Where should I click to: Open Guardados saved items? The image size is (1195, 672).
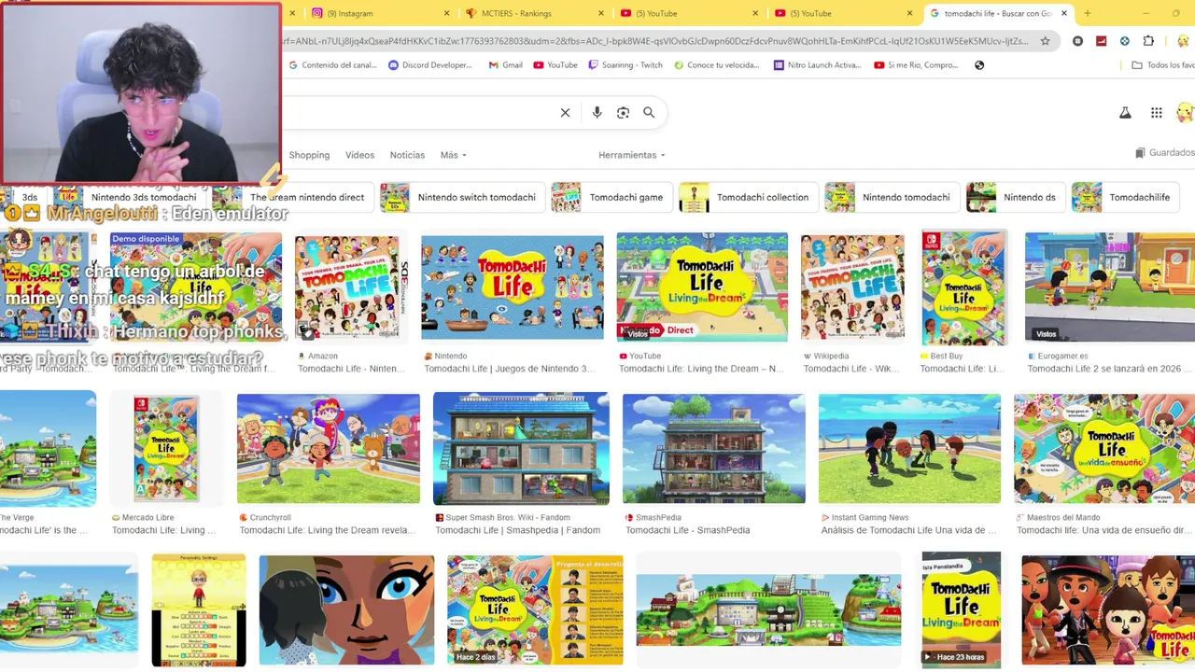[1164, 153]
